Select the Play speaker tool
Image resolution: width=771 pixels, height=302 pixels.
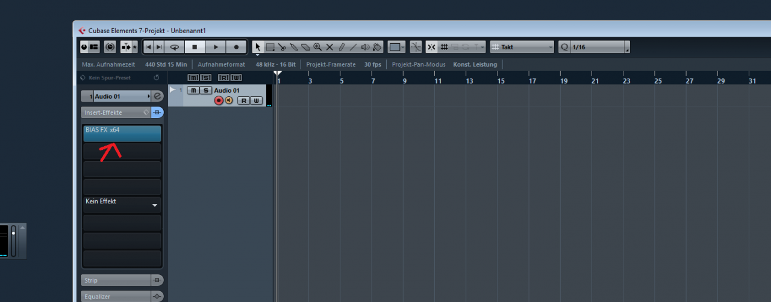(366, 47)
